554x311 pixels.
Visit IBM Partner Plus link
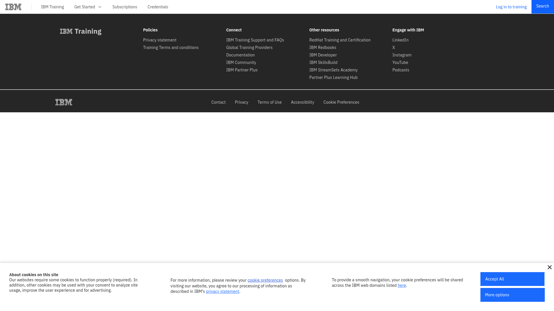pyautogui.click(x=242, y=70)
